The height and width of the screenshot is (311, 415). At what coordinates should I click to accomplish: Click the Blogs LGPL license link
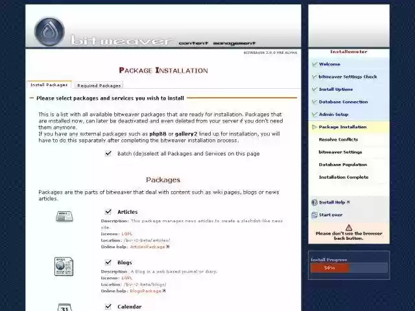[127, 278]
